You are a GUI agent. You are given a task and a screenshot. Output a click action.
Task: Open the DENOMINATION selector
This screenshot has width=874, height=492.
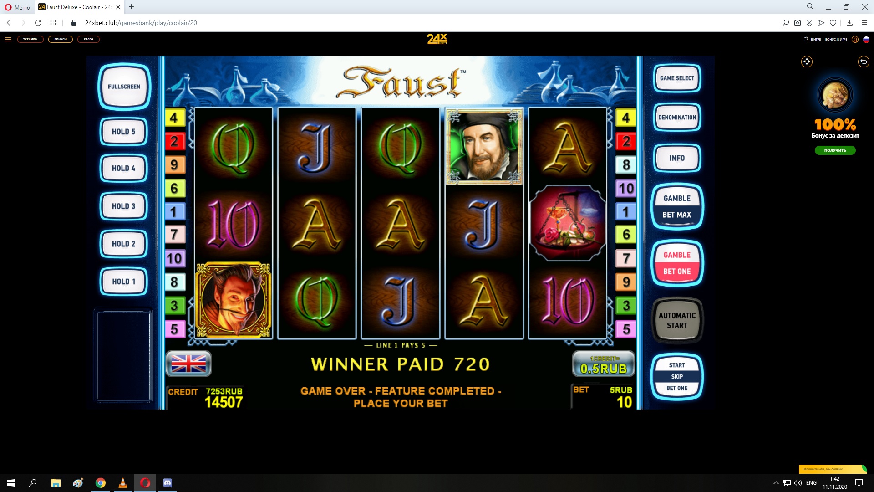tap(677, 118)
